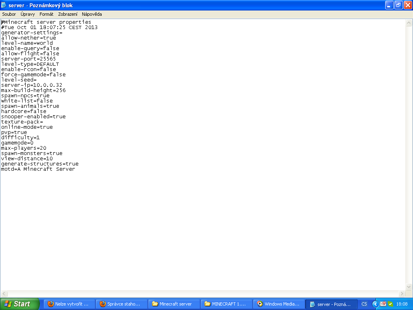Switch to Firefox 'Správce staho...' taskbar window

tap(121, 304)
